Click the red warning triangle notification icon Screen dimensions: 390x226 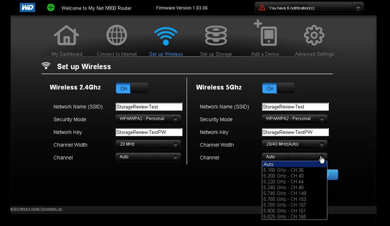coord(262,8)
